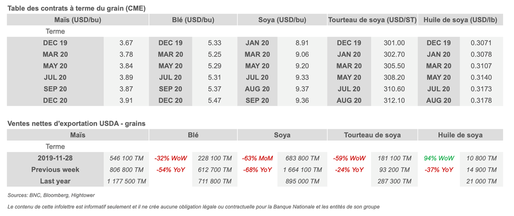
Task: Click the Ventes nettes d'exportation USDA title
Action: point(76,124)
